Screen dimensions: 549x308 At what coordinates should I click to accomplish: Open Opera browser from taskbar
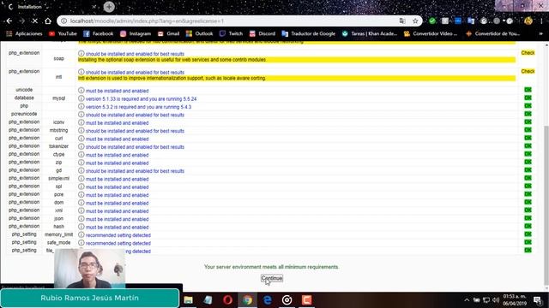[227, 300]
